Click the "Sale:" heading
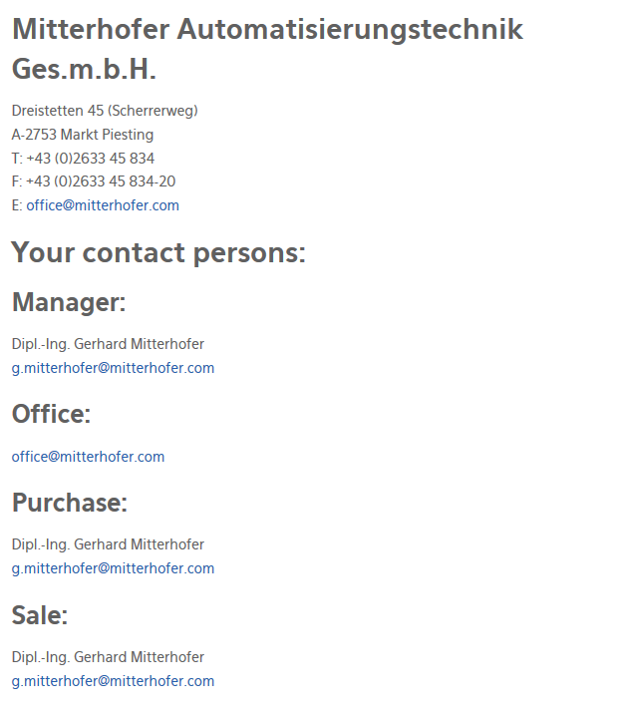Screen dimensions: 620x715 point(40,615)
